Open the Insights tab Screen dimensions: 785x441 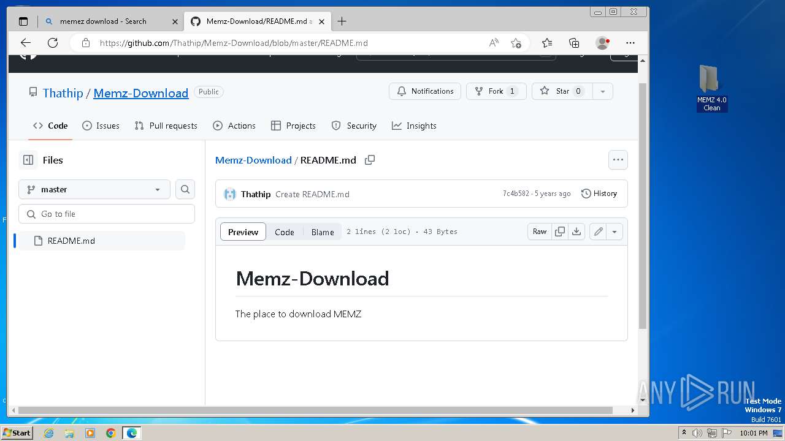[414, 126]
